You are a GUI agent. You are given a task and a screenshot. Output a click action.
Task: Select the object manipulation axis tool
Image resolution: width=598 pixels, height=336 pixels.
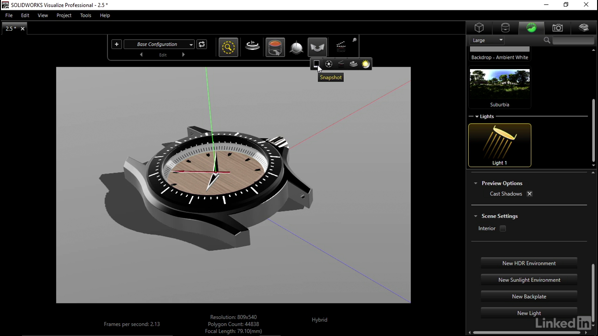297,48
